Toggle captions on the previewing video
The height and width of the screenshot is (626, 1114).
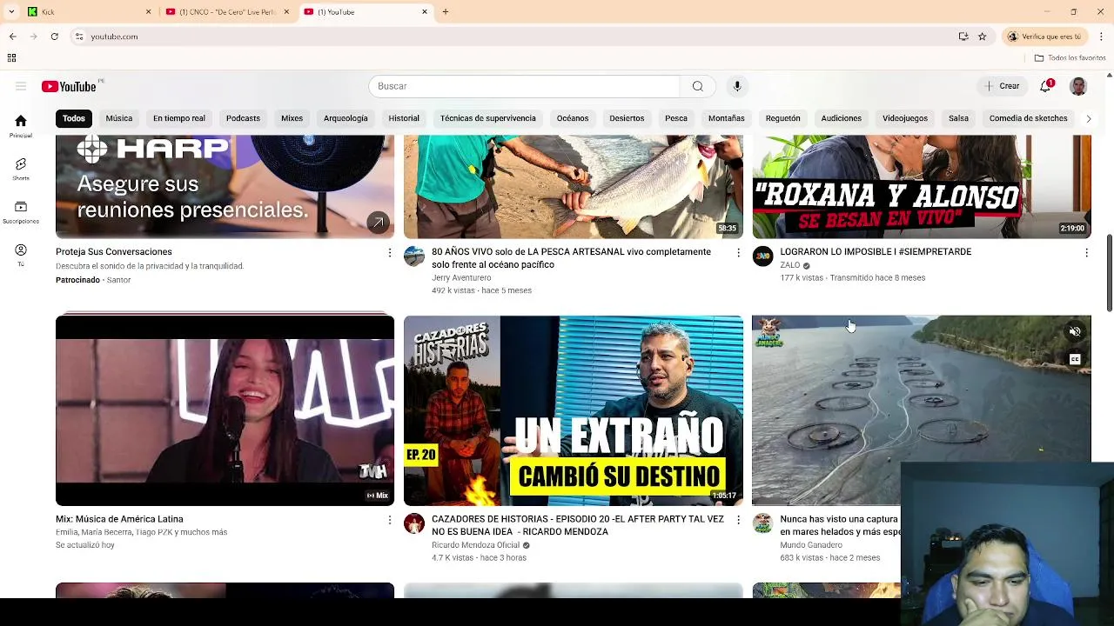(1075, 359)
